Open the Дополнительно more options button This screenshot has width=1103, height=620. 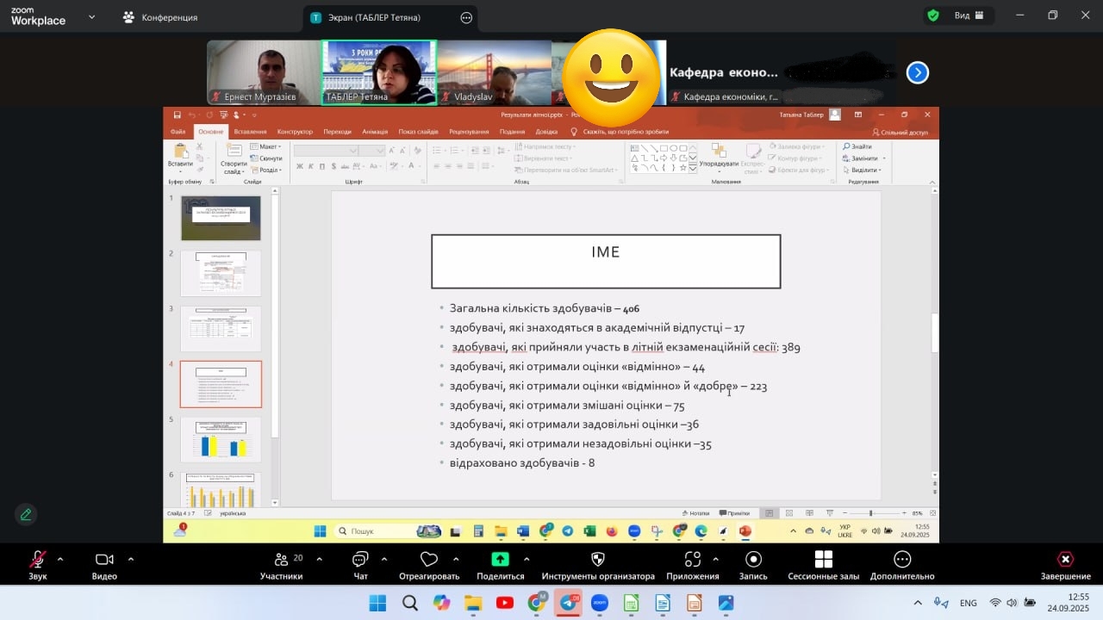point(901,561)
